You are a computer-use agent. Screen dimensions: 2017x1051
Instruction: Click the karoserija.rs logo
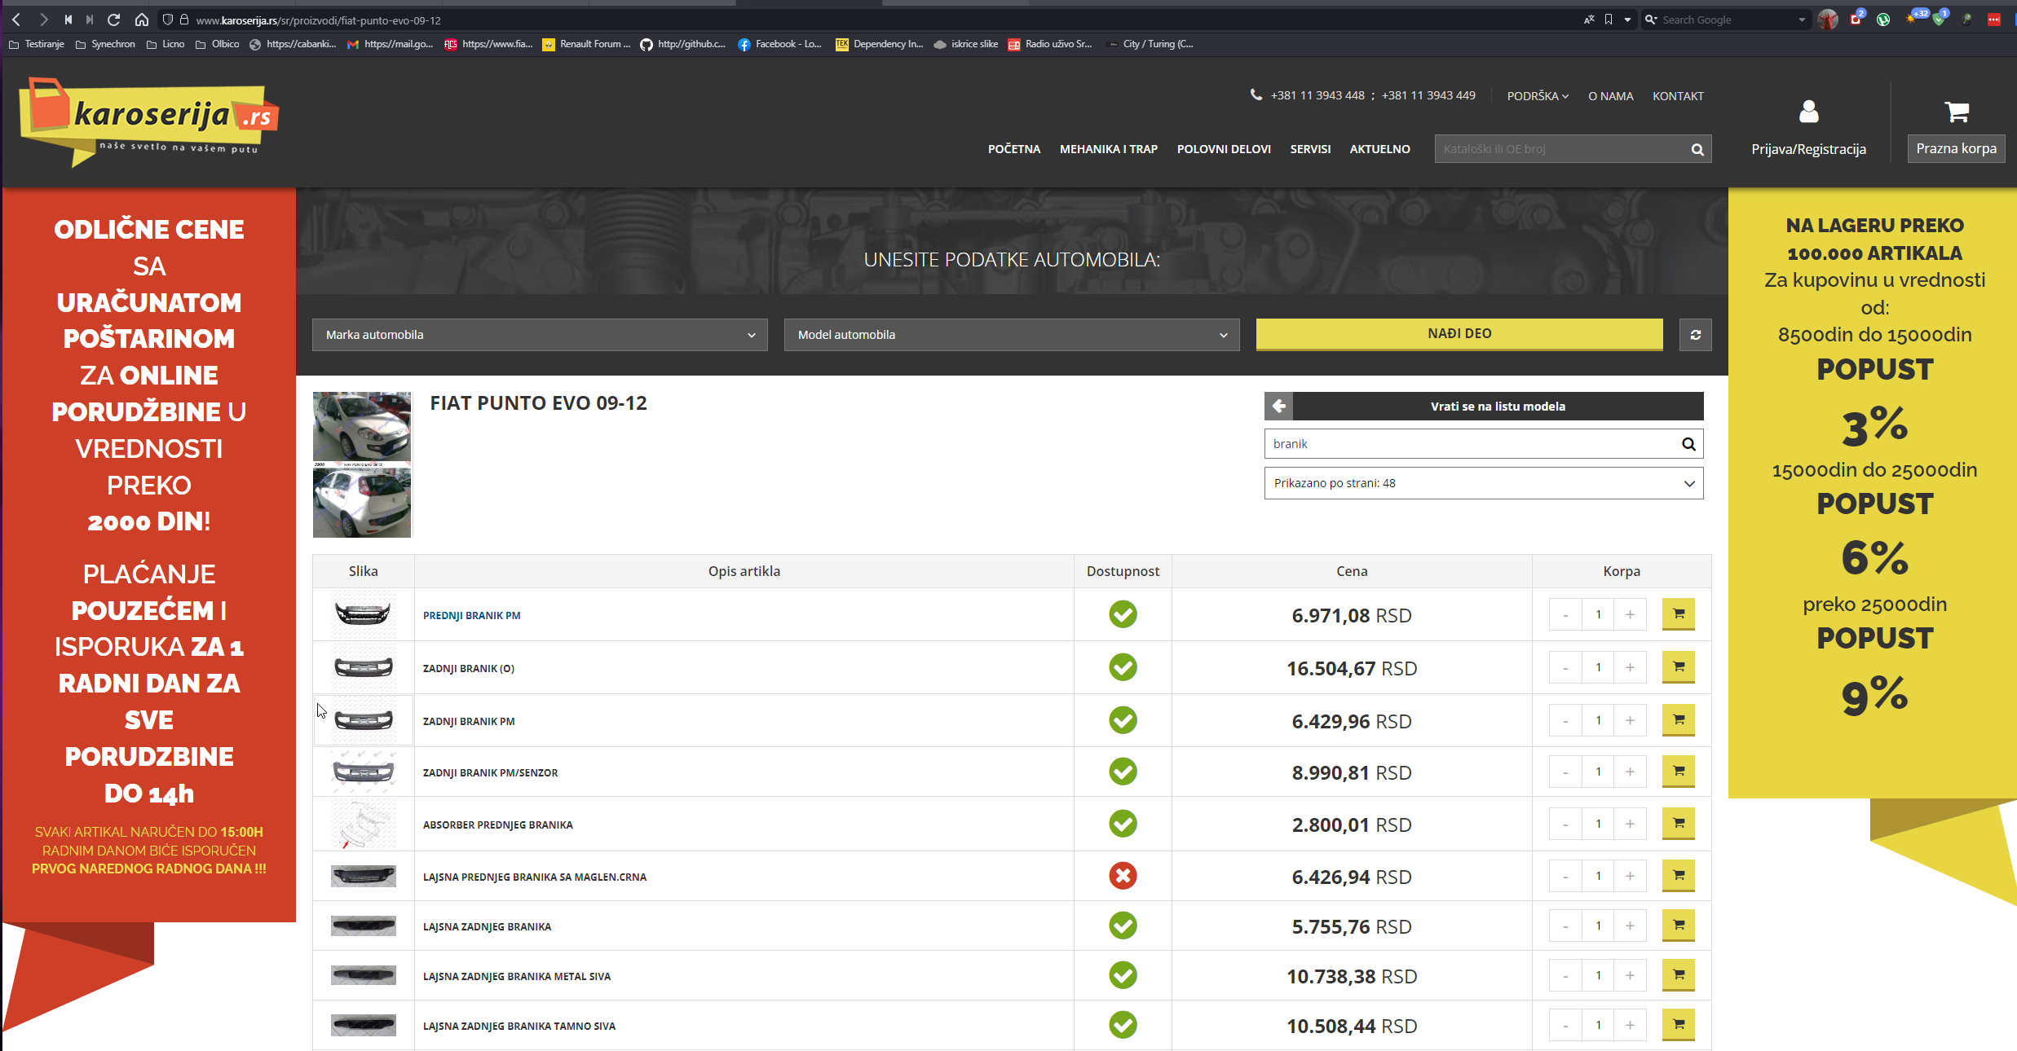tap(148, 122)
